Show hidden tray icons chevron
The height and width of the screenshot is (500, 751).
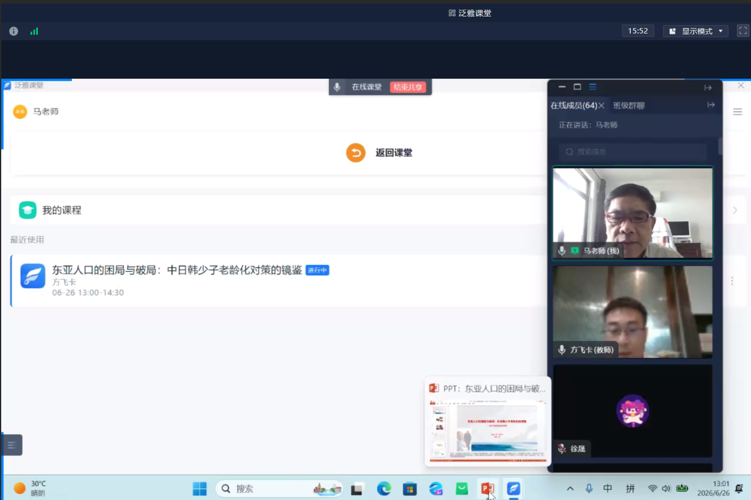point(570,488)
